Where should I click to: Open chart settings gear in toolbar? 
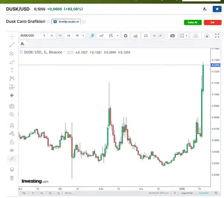coord(125,36)
